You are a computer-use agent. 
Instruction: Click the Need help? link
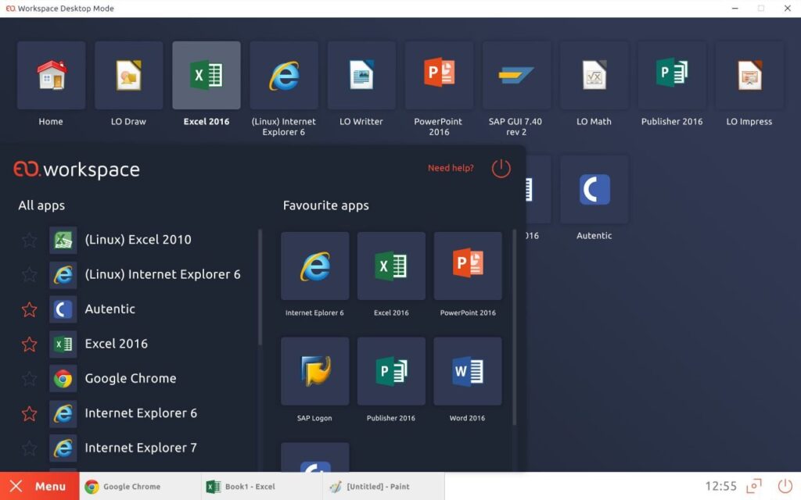coord(451,168)
